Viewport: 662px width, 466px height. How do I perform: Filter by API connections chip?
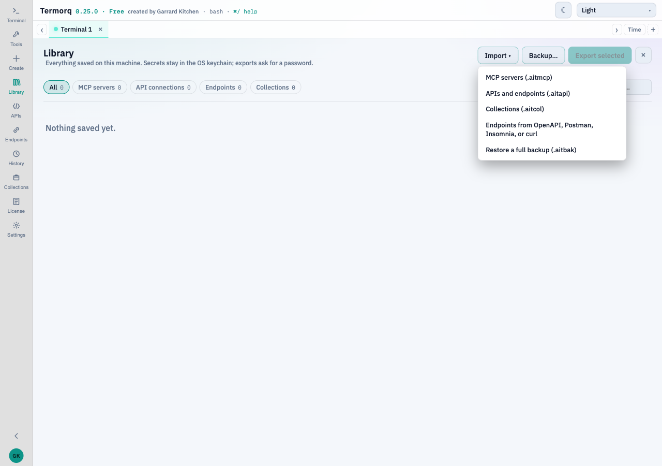tap(163, 88)
